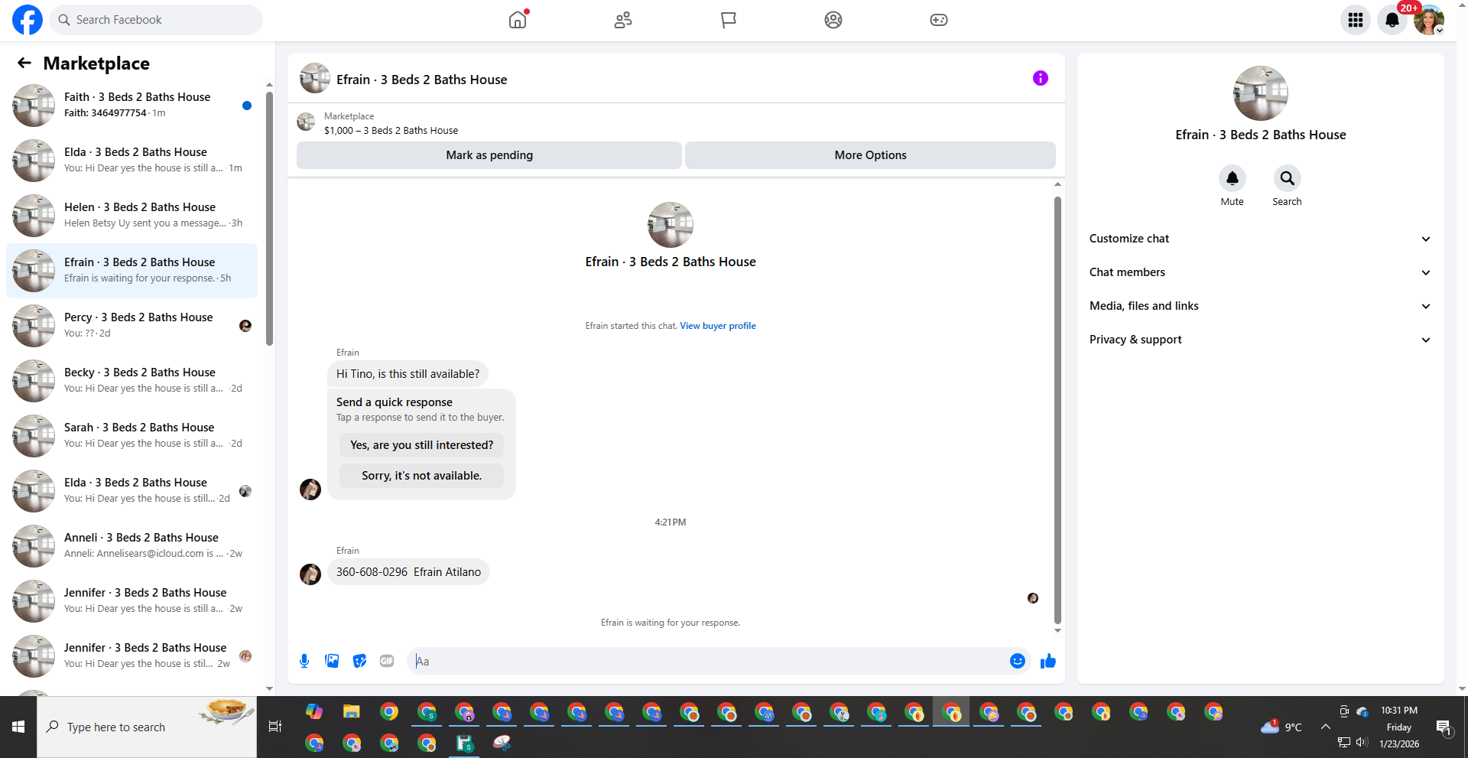Viewport: 1468px width, 758px height.
Task: Expand Customize chat section
Action: (1260, 239)
